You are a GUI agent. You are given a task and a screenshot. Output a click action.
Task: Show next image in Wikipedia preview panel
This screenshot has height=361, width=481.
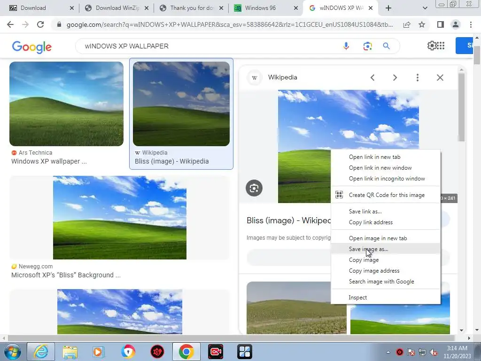pos(395,78)
